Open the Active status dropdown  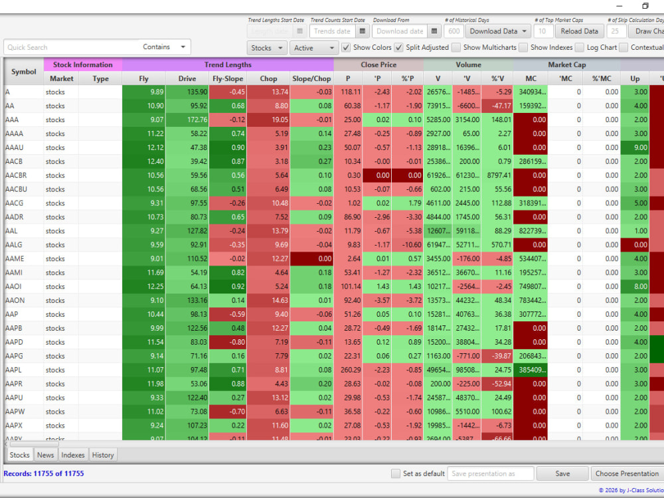pos(314,48)
